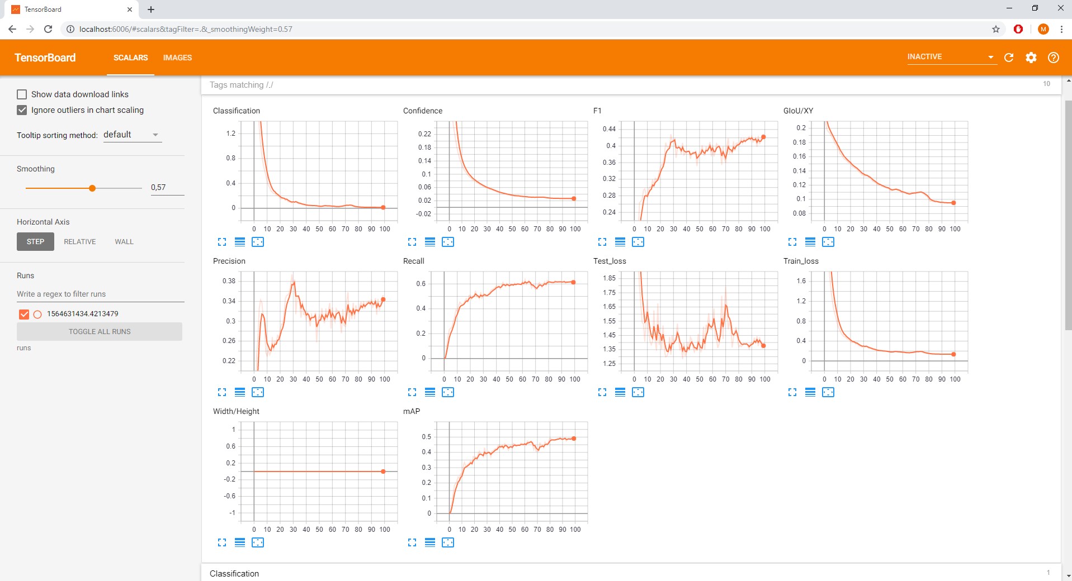This screenshot has width=1072, height=581.
Task: Open TensorBoard help via the question mark icon
Action: tap(1054, 58)
